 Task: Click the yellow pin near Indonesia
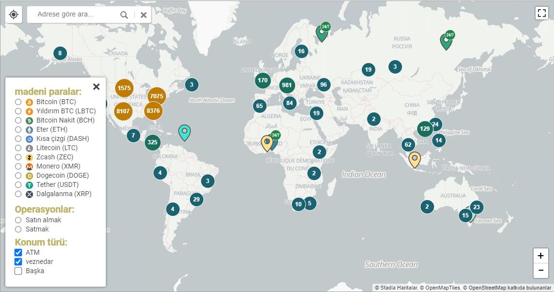pos(415,160)
